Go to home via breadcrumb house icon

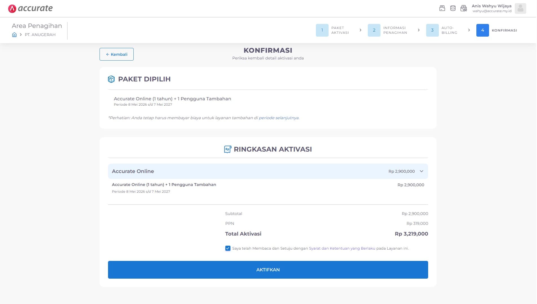coord(14,35)
